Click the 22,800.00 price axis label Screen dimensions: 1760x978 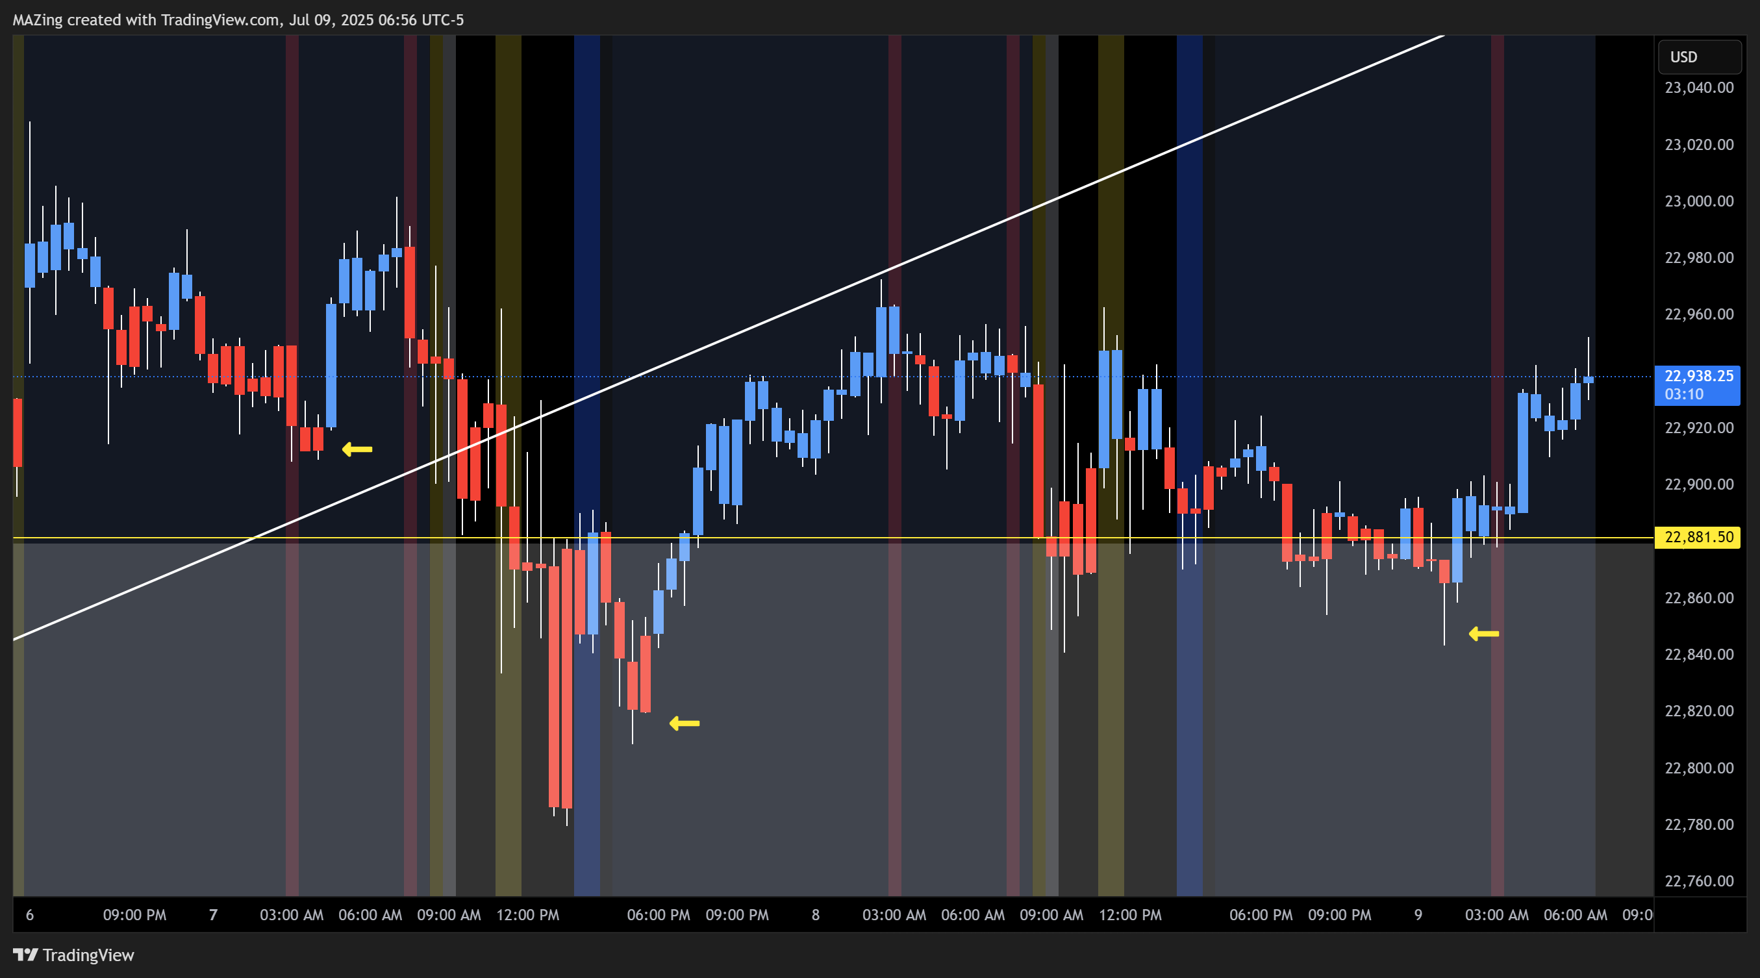click(1699, 768)
